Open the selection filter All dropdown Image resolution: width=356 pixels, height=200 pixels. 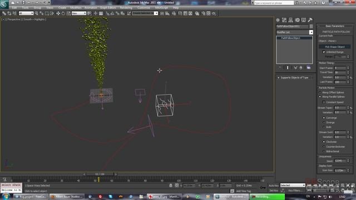point(26,13)
